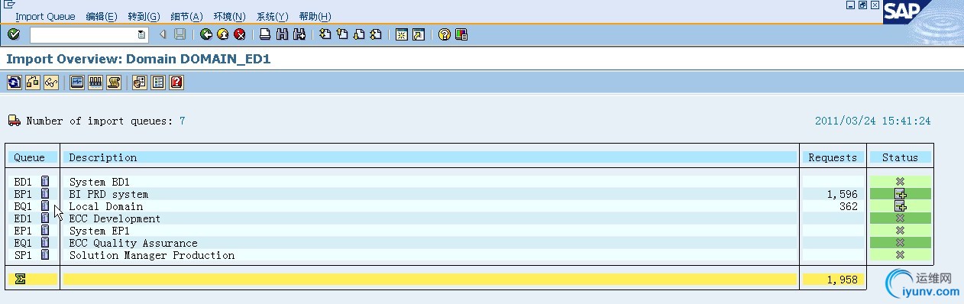Click the system icon beside BD1

click(x=45, y=182)
